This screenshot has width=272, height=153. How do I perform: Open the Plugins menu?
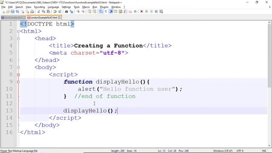[x=104, y=7]
